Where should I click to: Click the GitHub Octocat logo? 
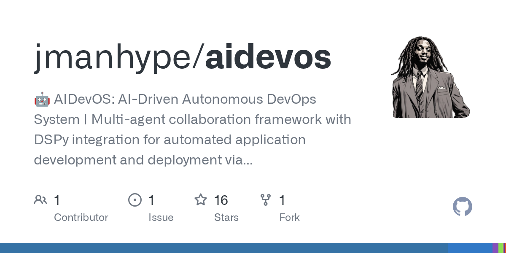[x=463, y=207]
